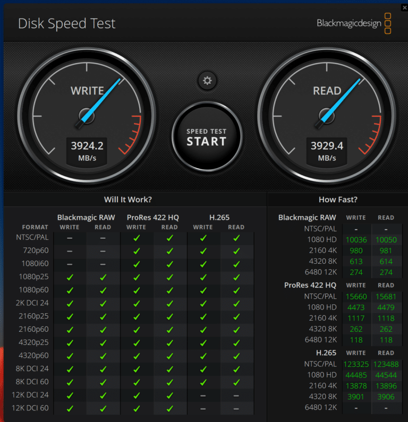Viewport: 408px width, 422px height.
Task: Click the 123325 H.265 NTSC/PAL write value
Action: [356, 364]
